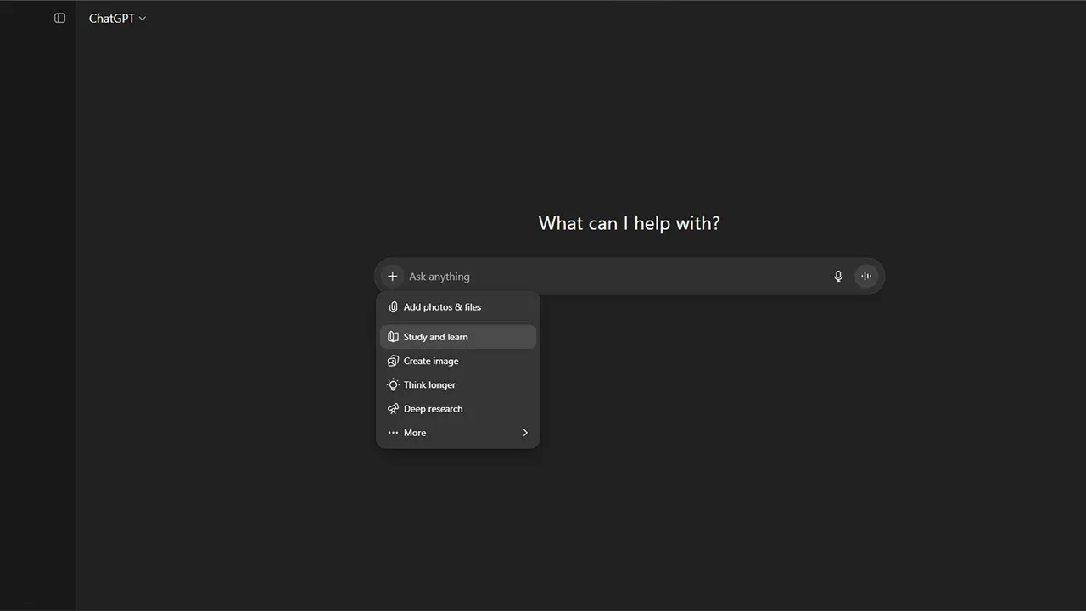Select the Create image option
Image resolution: width=1086 pixels, height=611 pixels.
431,361
